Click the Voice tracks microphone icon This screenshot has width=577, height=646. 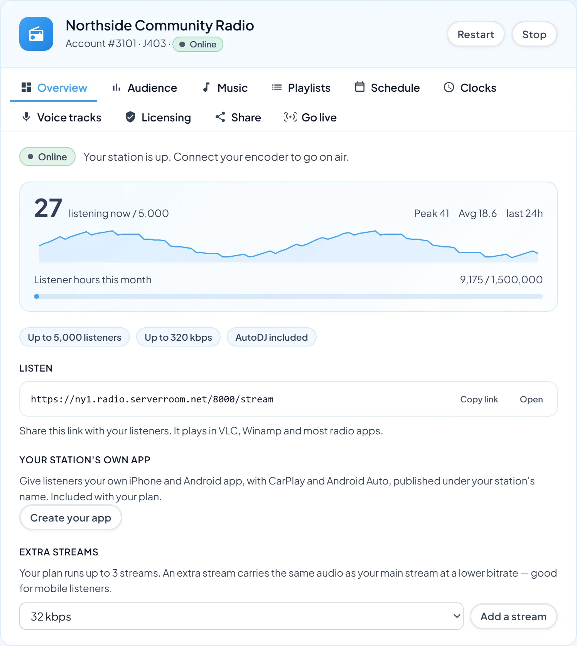click(x=26, y=117)
